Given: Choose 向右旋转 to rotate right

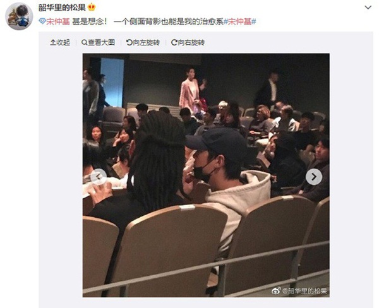Looking at the screenshot, I should (x=188, y=42).
